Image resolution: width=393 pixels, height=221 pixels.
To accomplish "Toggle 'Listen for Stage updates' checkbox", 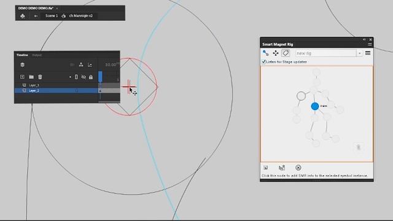I will click(x=263, y=61).
